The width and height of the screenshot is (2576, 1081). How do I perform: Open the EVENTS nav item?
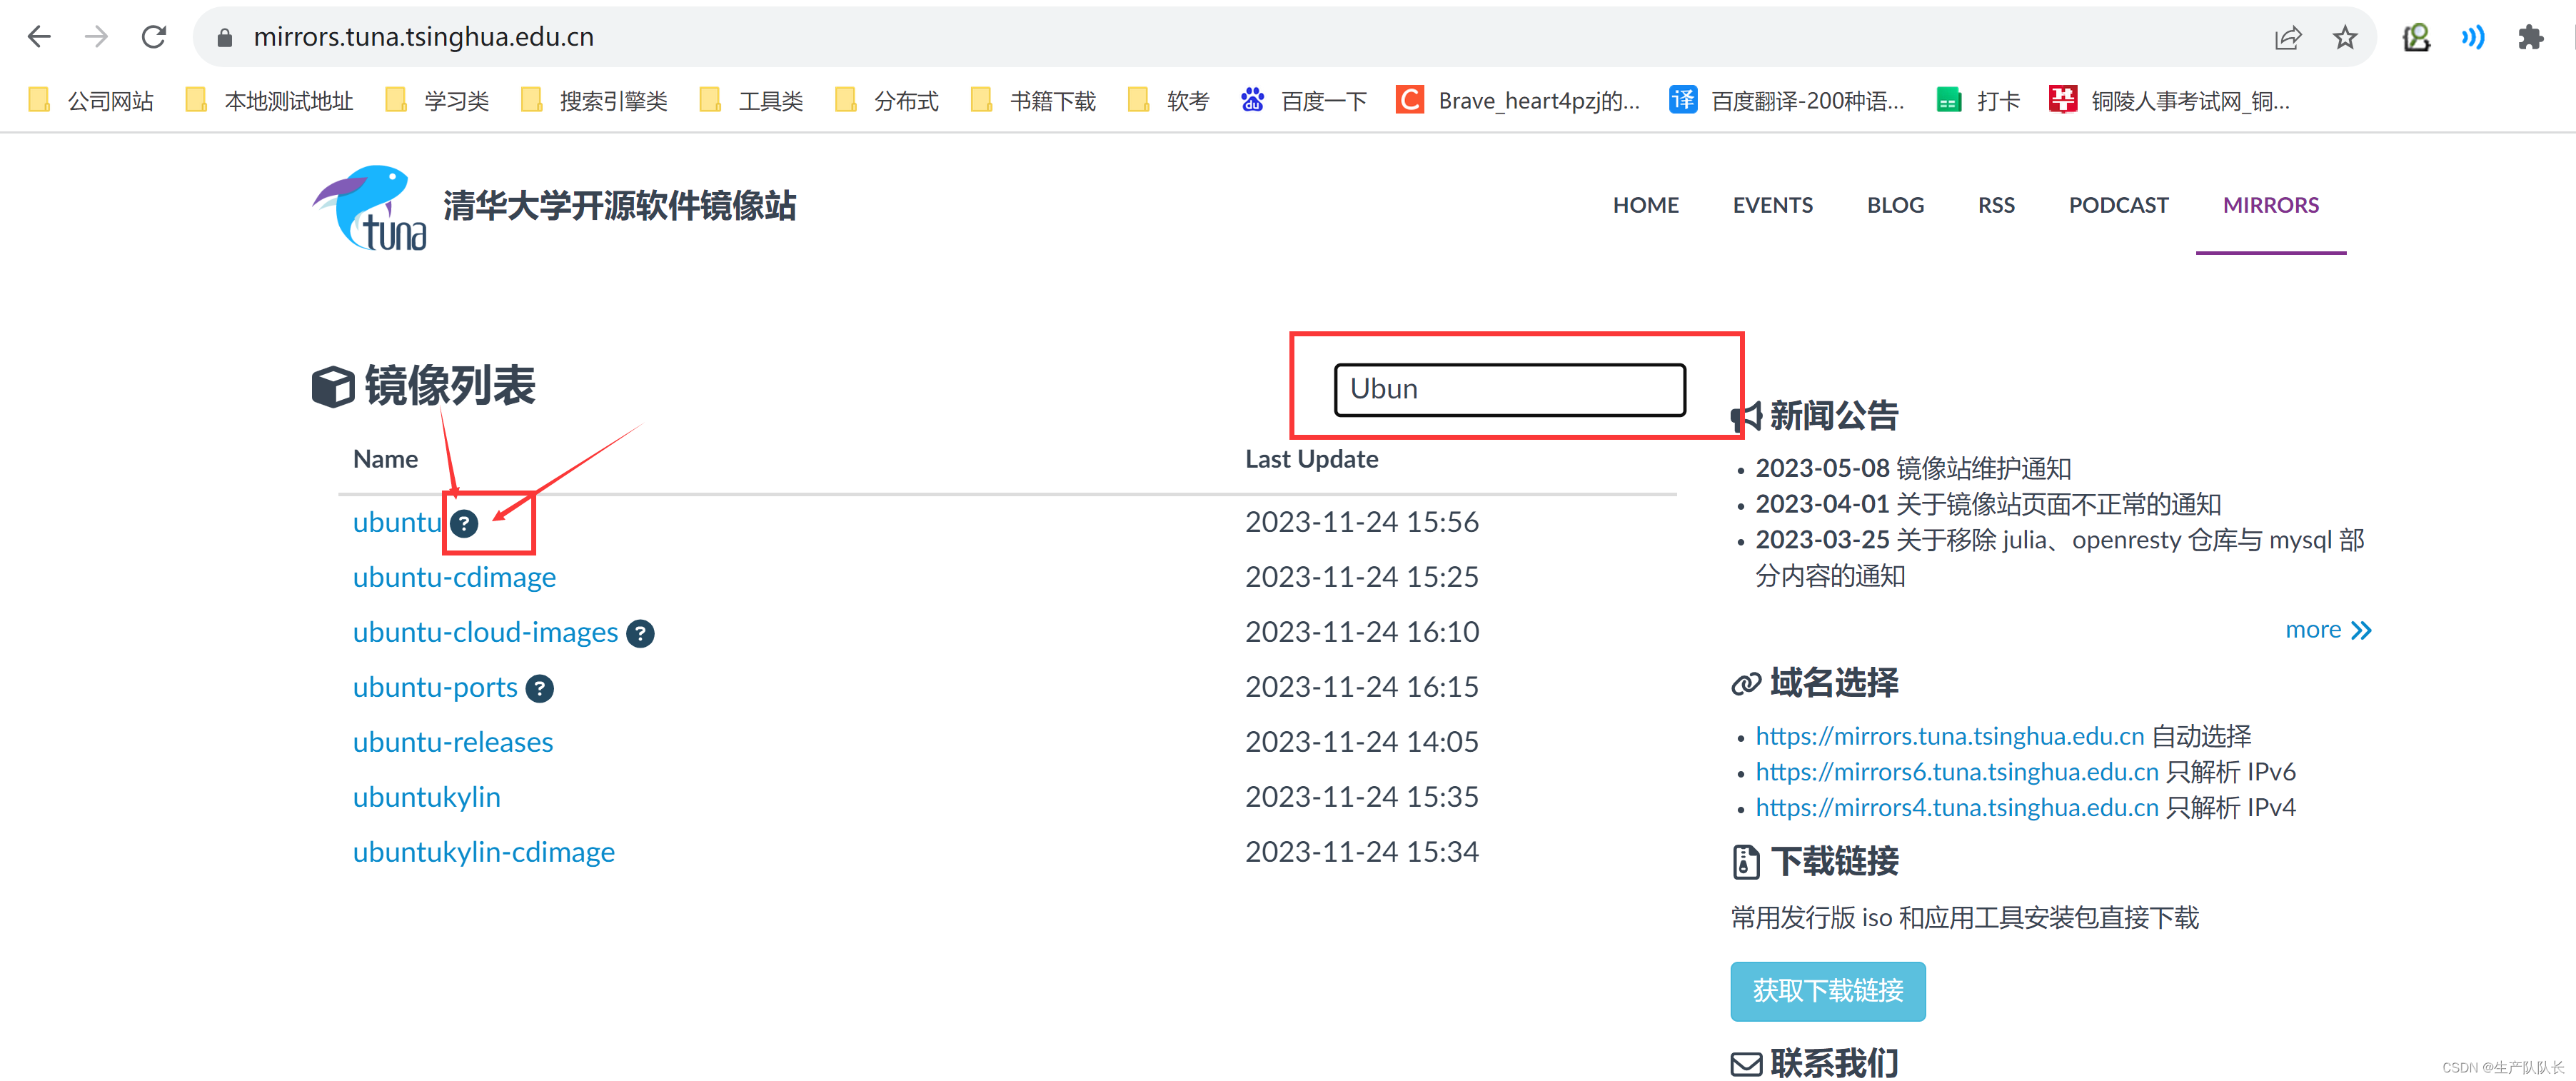[x=1772, y=205]
